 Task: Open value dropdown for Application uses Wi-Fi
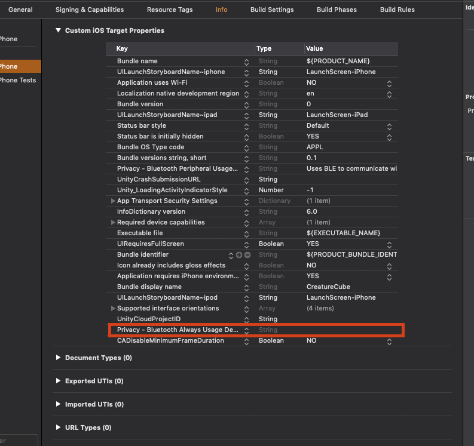tap(389, 84)
